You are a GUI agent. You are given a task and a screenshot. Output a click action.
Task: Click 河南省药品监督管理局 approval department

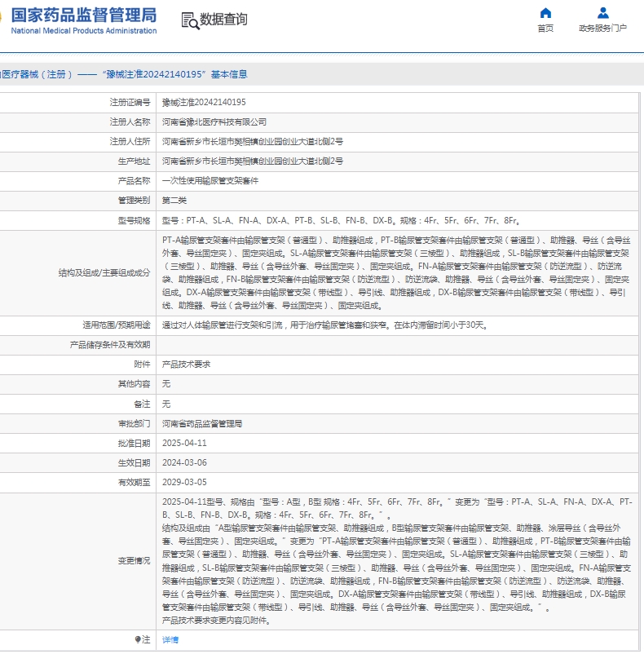tap(202, 424)
